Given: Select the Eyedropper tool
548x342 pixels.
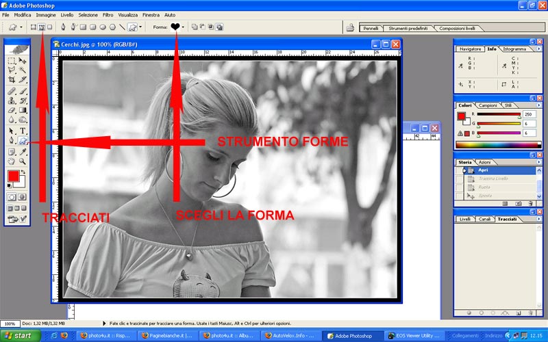Looking at the screenshot, I should [23, 152].
